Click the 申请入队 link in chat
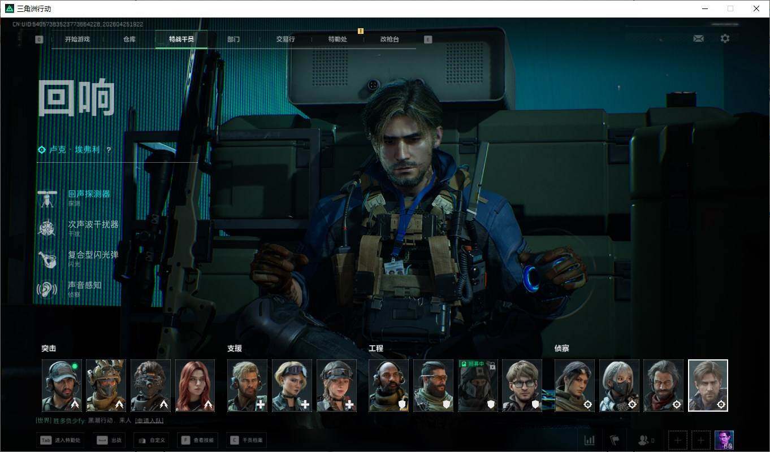The image size is (770, 452). (x=149, y=420)
